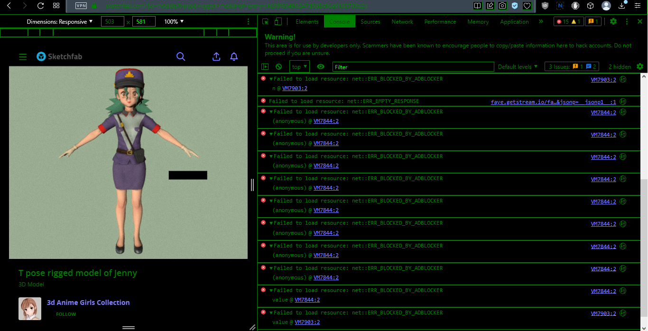Viewport: 648px width, 331px height.
Task: Open the Sketchfab hamburger menu
Action: click(x=23, y=57)
